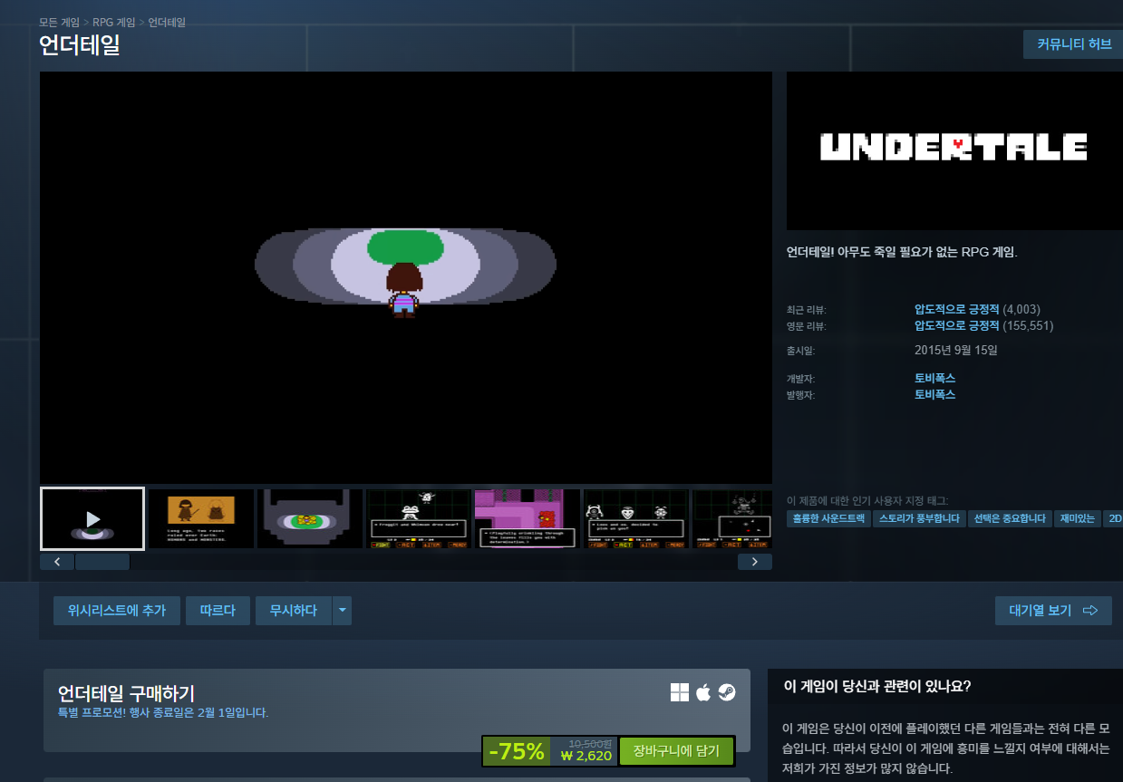This screenshot has width=1123, height=782.
Task: Select the pink room battle screenshot thumbnail
Action: tap(526, 517)
